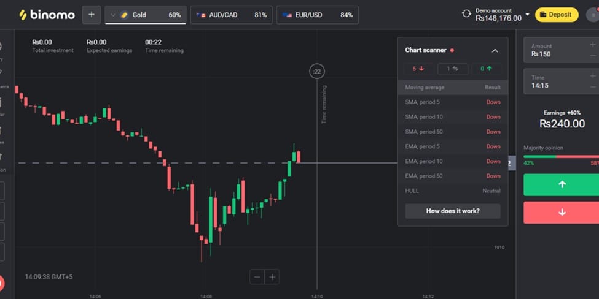
Task: Select the 0 up signals filter
Action: [x=487, y=69]
